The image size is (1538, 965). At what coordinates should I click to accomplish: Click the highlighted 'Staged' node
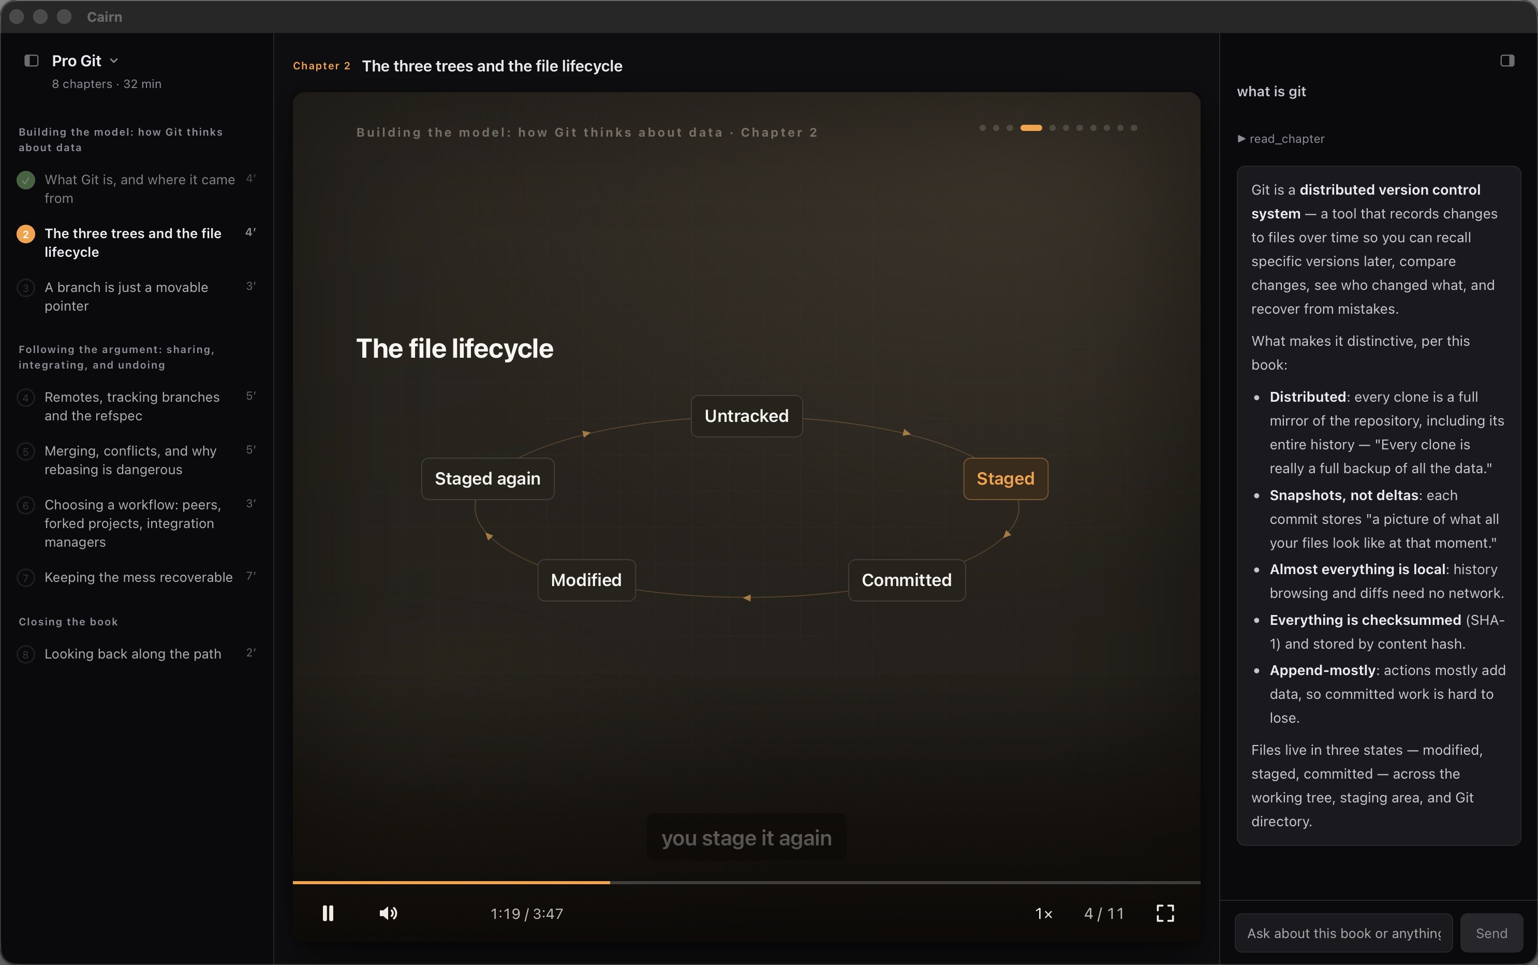[1005, 479]
